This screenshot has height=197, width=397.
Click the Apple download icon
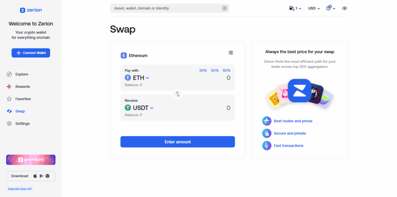coord(35,176)
